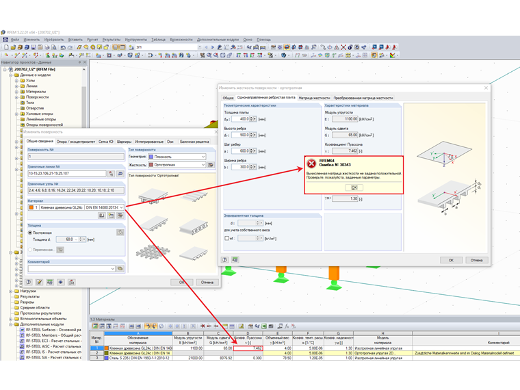This screenshot has height=390, width=520.
Task: Click the help icon in stiffness dialog
Action: [225, 260]
